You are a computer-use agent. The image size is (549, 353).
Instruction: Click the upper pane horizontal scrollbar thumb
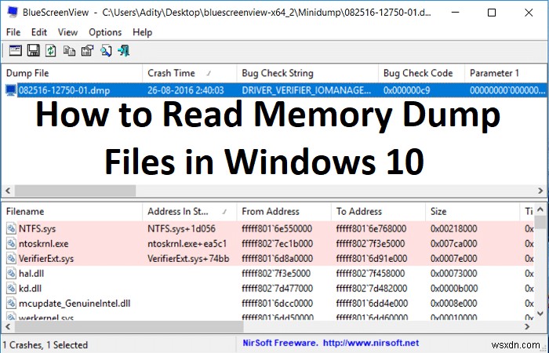coord(75,191)
